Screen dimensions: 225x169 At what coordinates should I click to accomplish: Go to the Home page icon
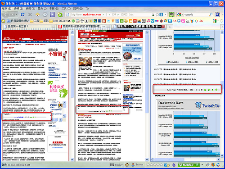(37, 14)
